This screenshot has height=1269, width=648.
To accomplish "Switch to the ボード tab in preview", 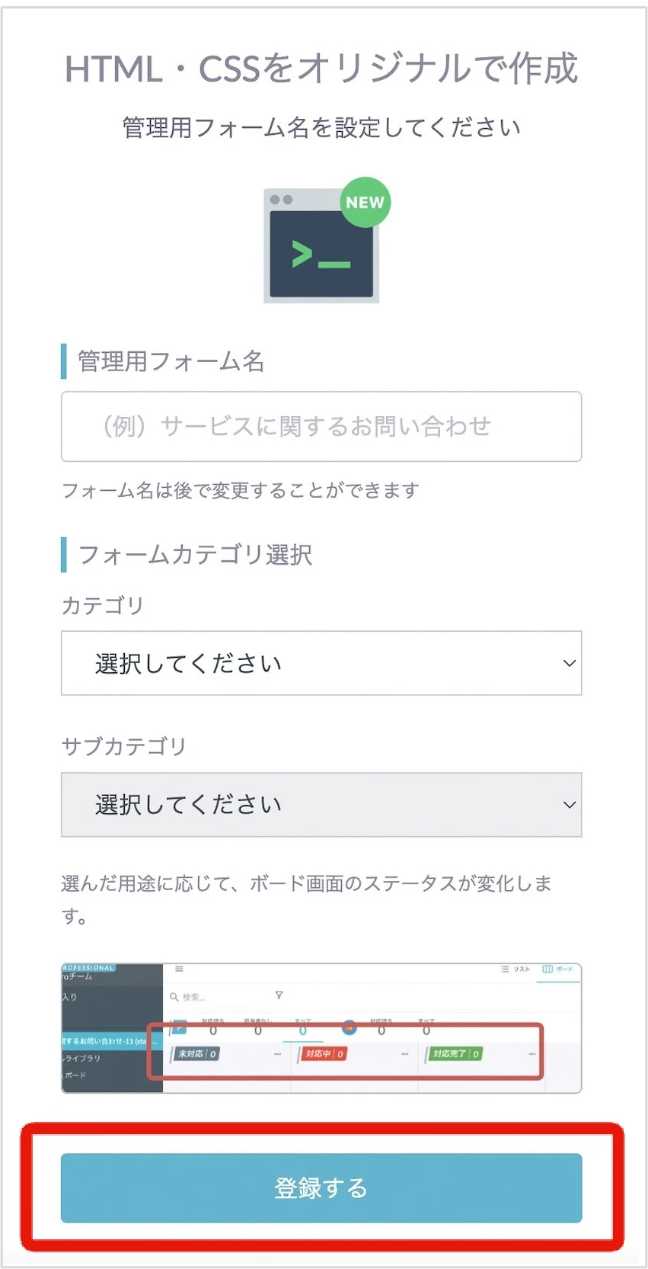I will (558, 969).
